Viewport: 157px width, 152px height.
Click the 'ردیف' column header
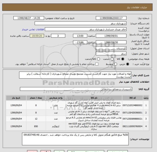pos(146,98)
